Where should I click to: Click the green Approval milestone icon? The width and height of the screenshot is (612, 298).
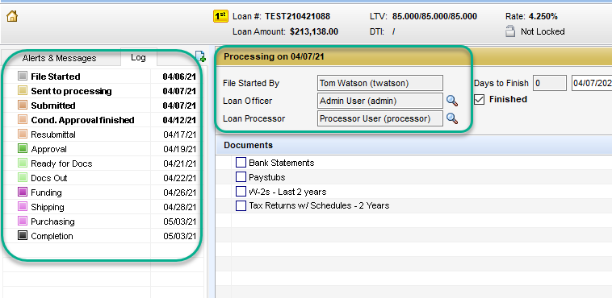(x=23, y=149)
